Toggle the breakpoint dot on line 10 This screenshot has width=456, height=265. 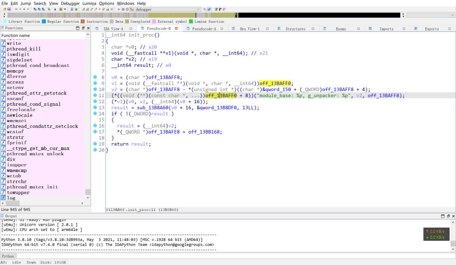pos(95,90)
